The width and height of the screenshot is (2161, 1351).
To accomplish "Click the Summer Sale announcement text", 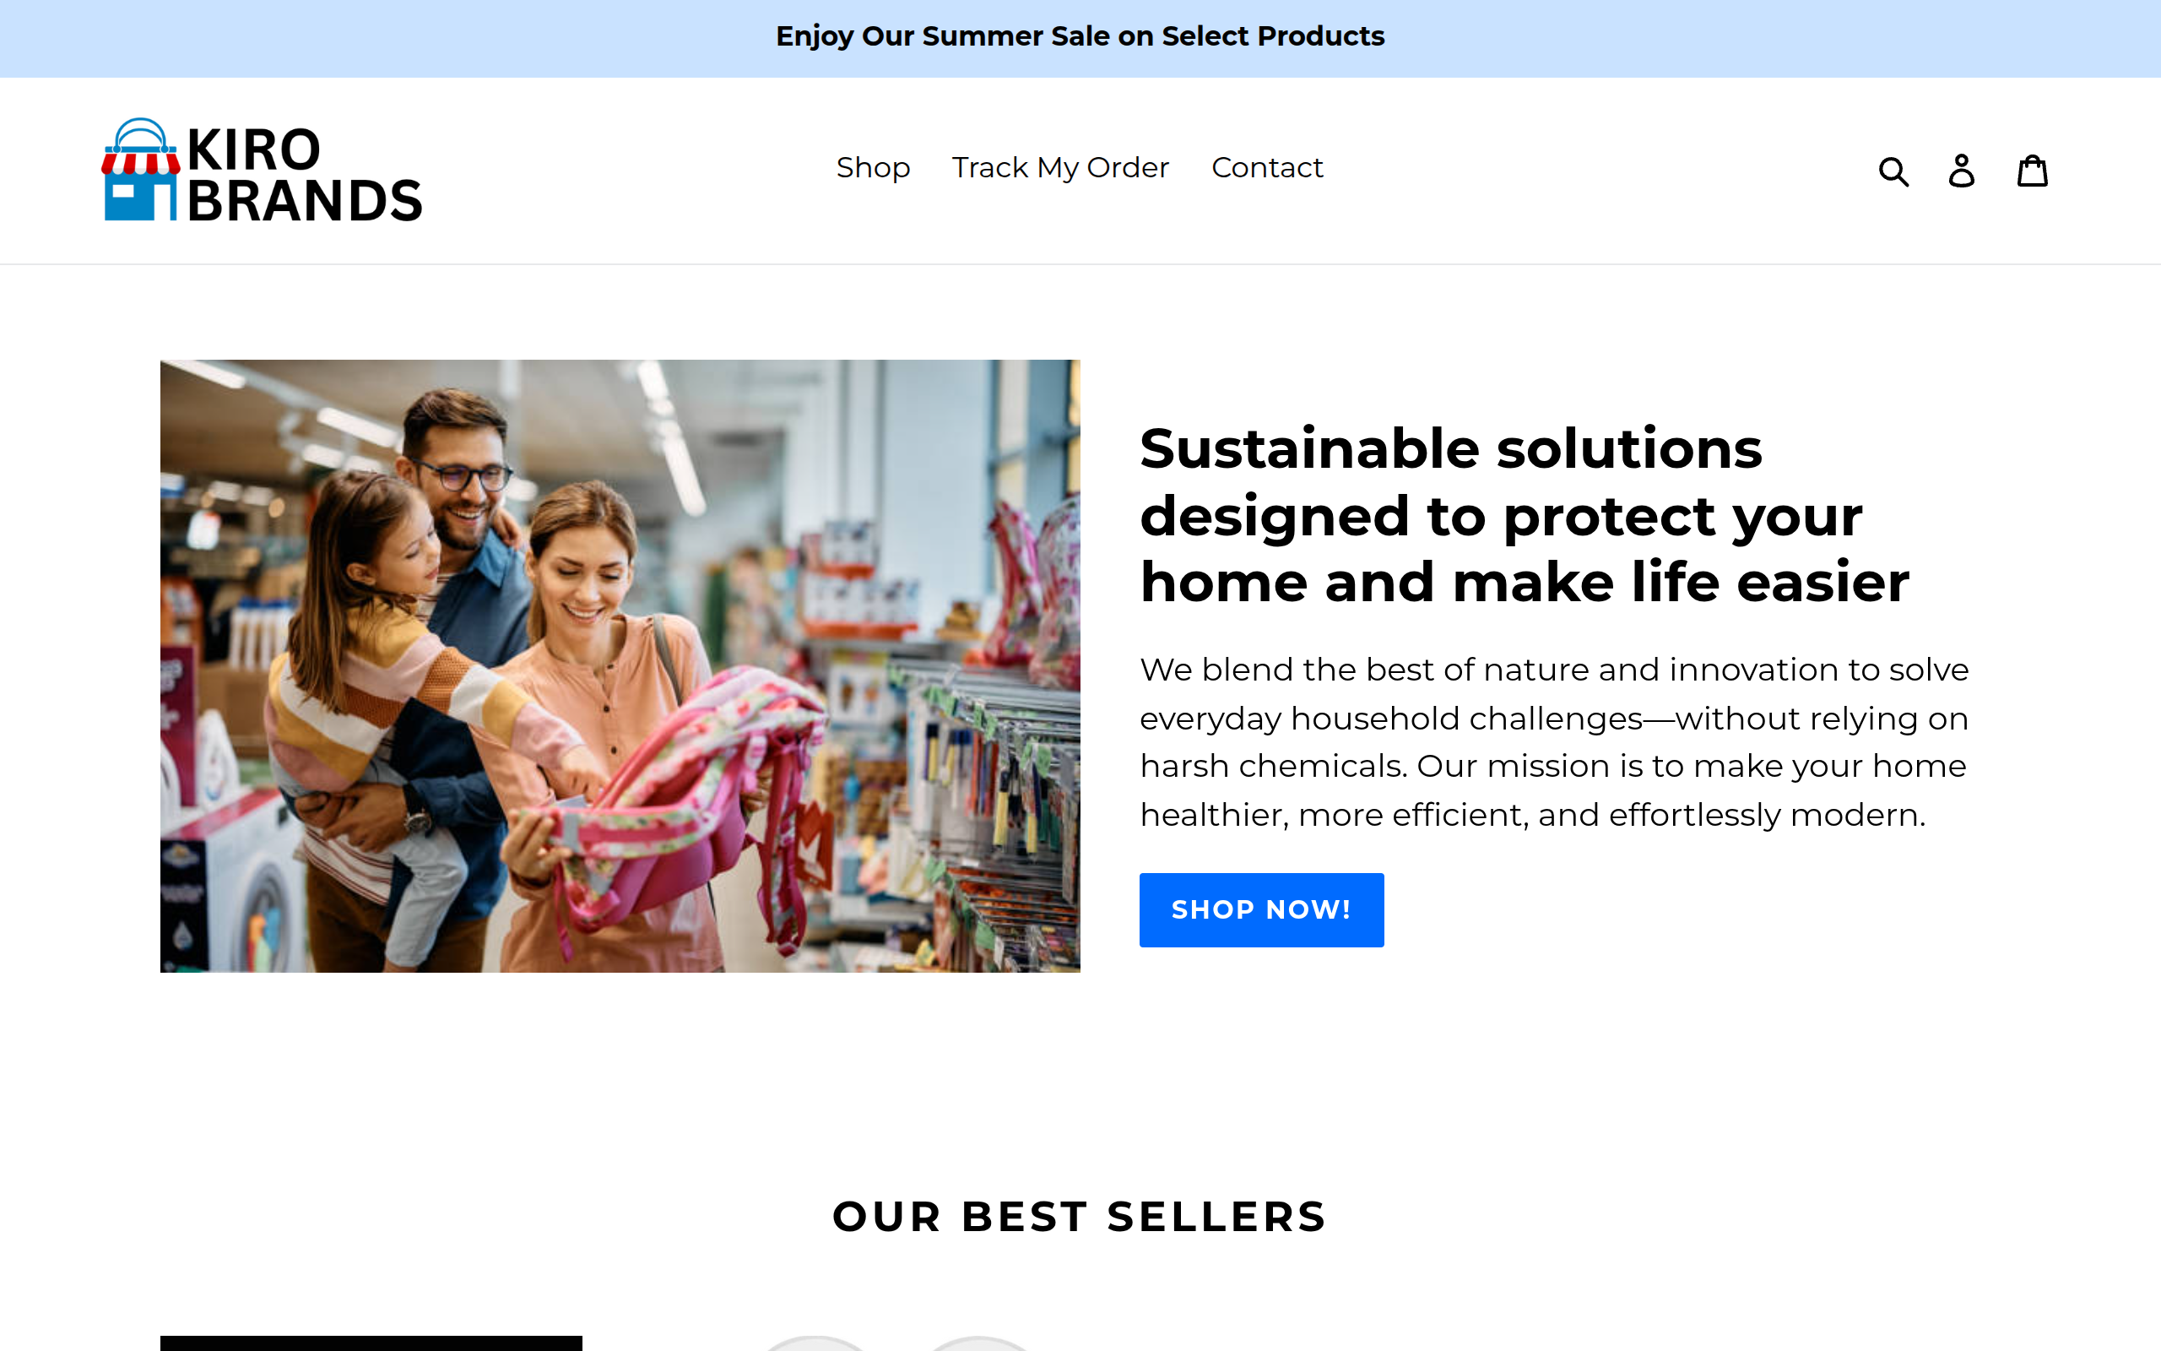I will [x=1080, y=36].
